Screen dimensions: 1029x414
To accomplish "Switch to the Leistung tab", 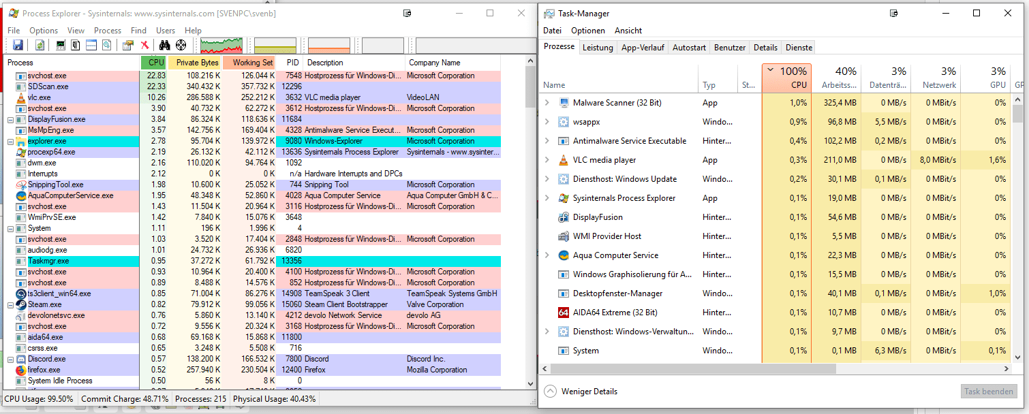I will tap(598, 48).
